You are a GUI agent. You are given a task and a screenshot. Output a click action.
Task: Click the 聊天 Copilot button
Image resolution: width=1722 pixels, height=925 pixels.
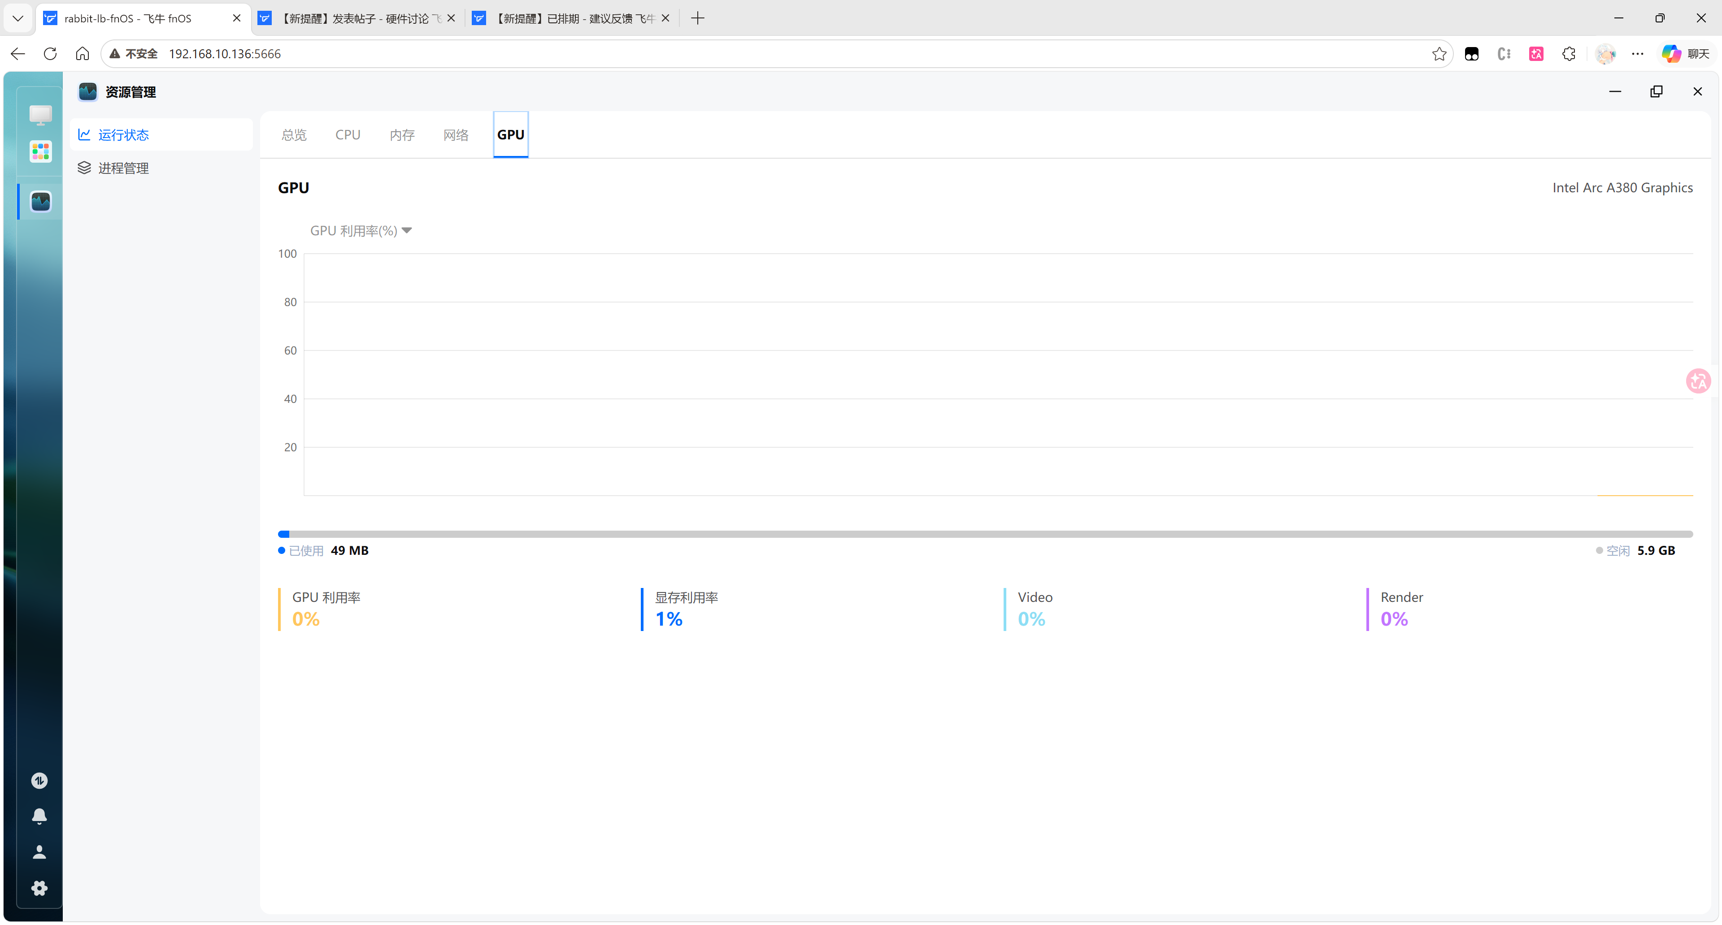click(1685, 54)
